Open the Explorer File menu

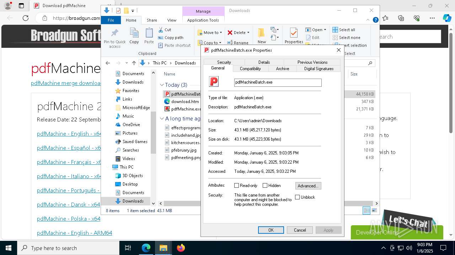[x=111, y=20]
